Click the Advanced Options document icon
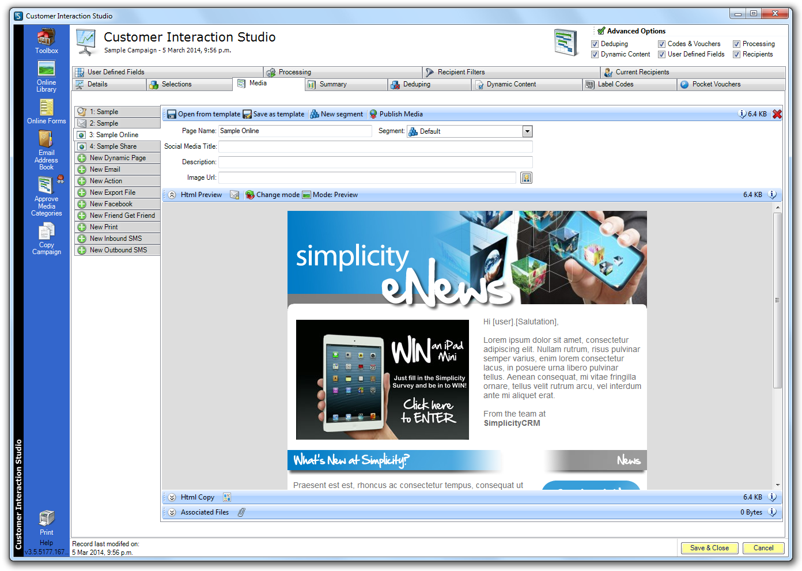 (x=566, y=42)
